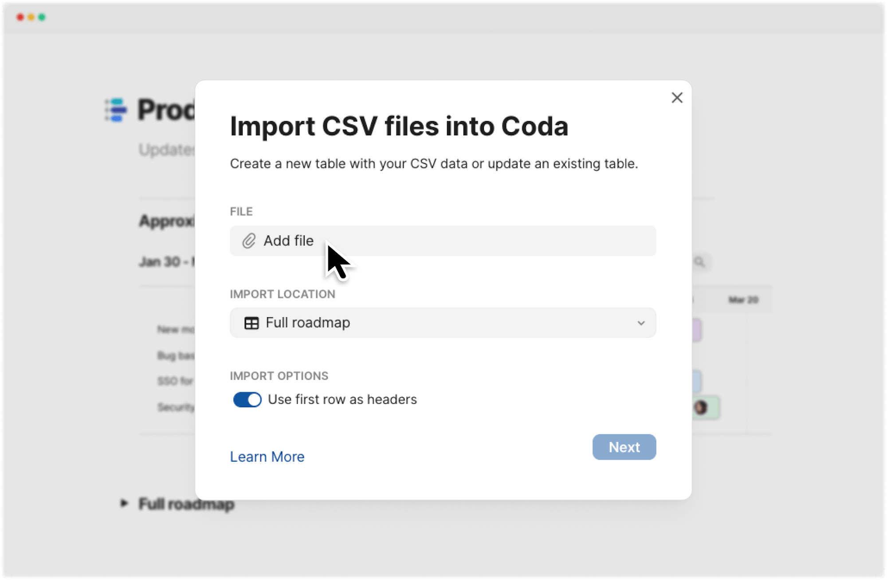Click the paperclip attachment icon
The height and width of the screenshot is (580, 887).
(x=249, y=241)
